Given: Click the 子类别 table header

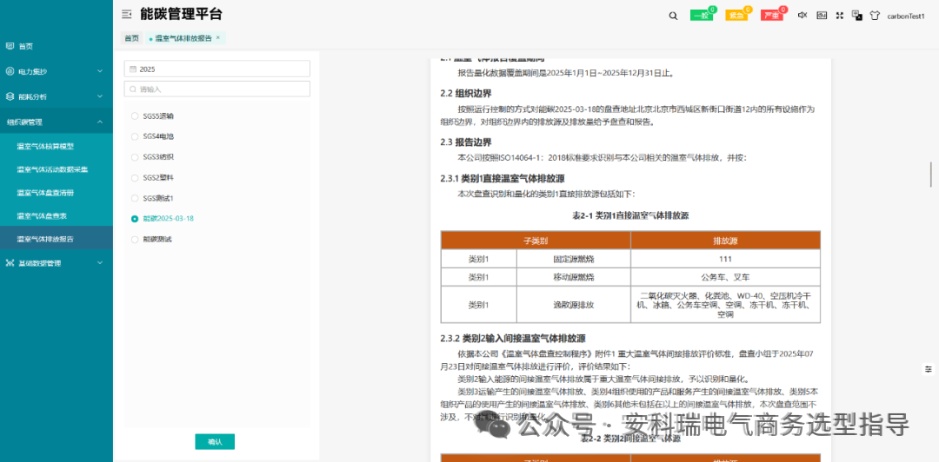Looking at the screenshot, I should (x=536, y=241).
